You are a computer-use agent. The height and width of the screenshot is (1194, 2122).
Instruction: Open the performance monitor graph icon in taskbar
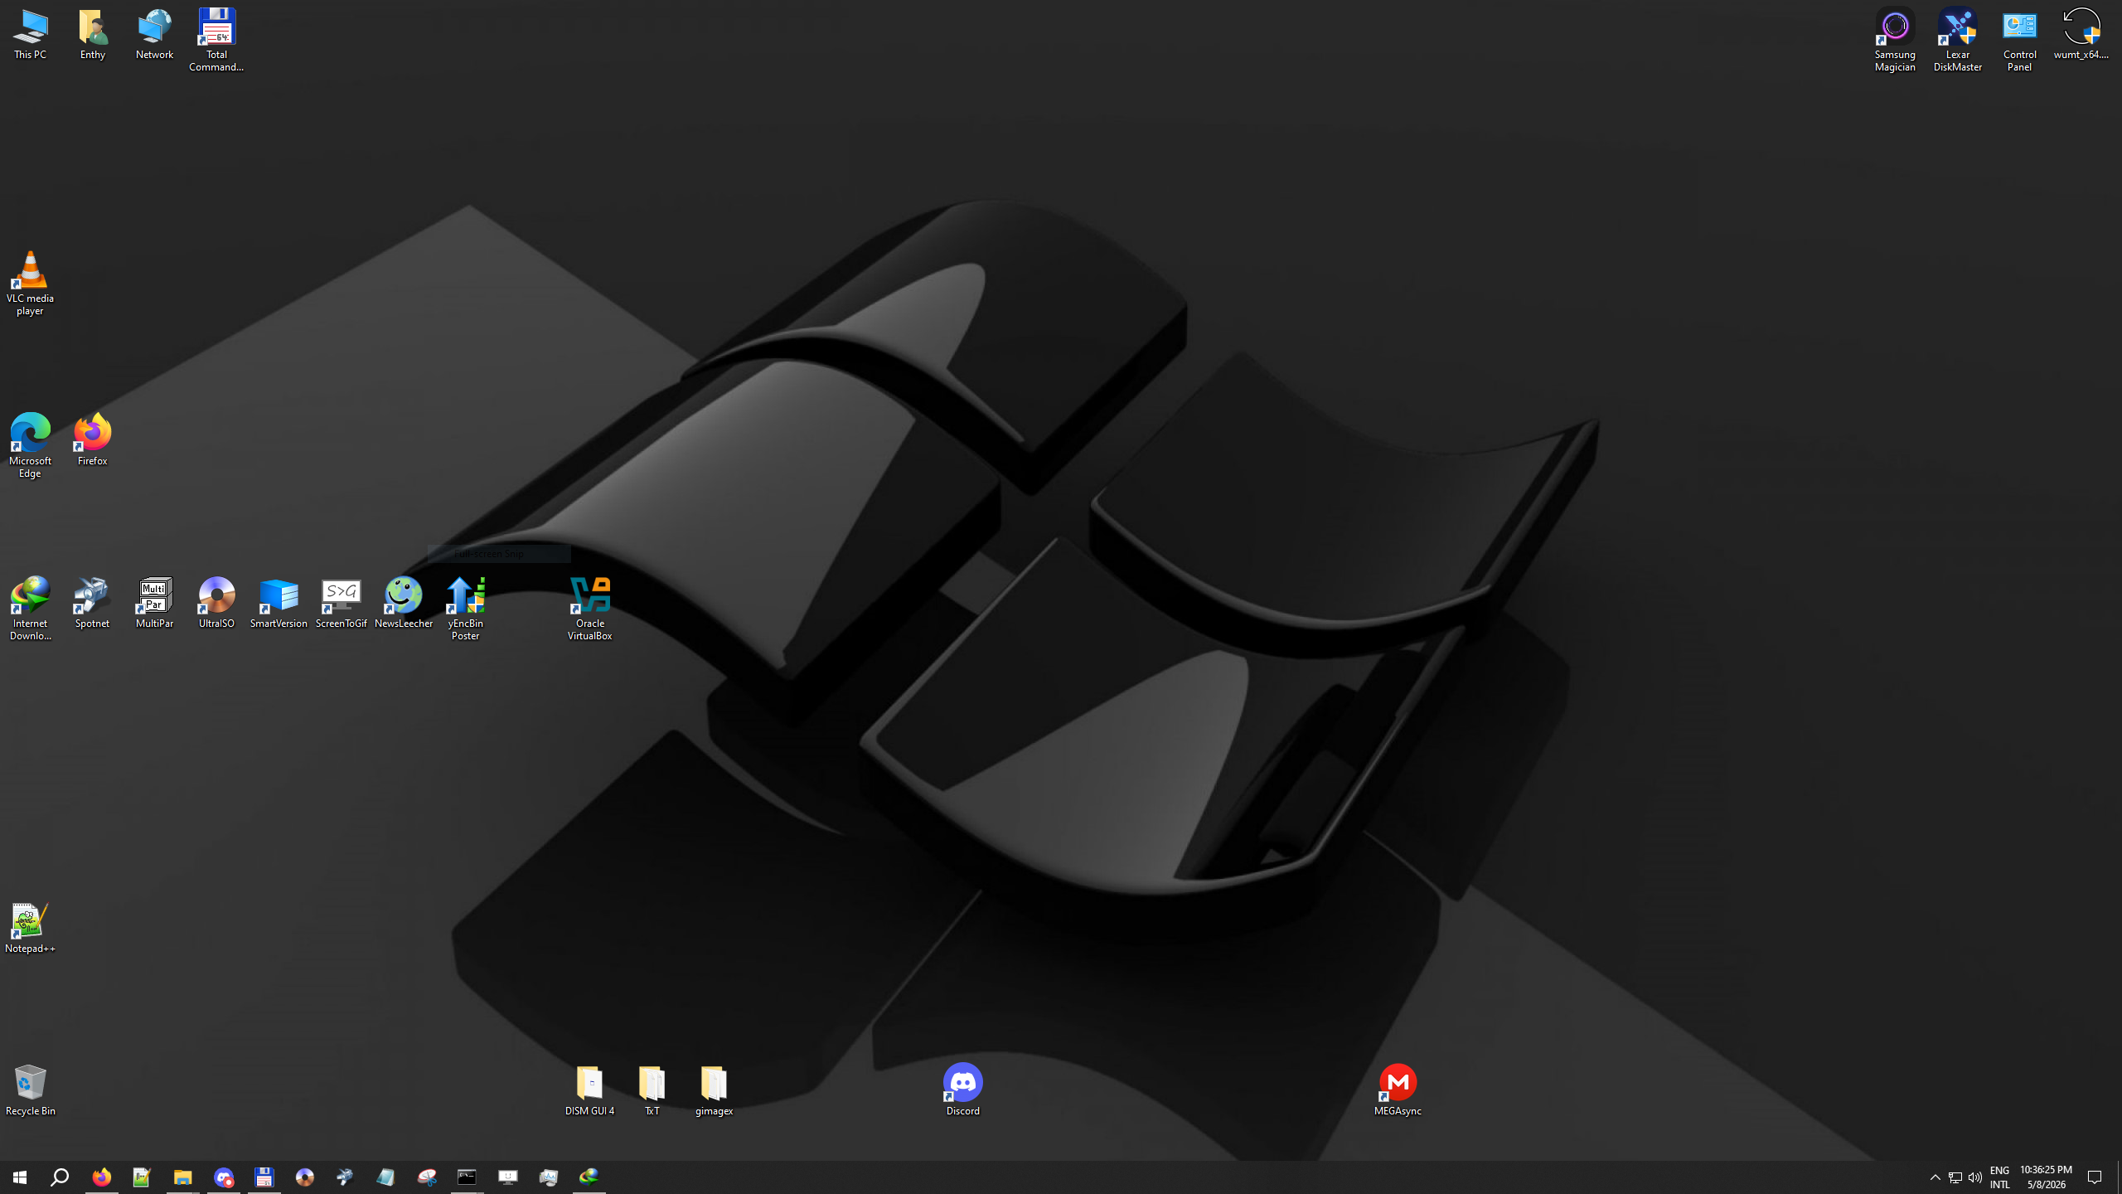tap(549, 1177)
